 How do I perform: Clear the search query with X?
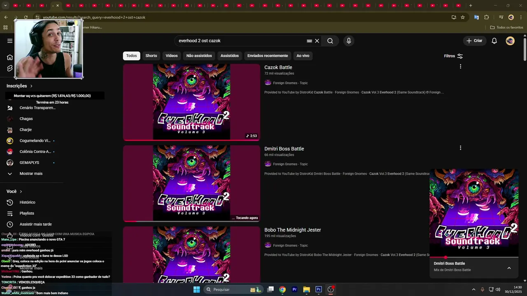(x=317, y=41)
